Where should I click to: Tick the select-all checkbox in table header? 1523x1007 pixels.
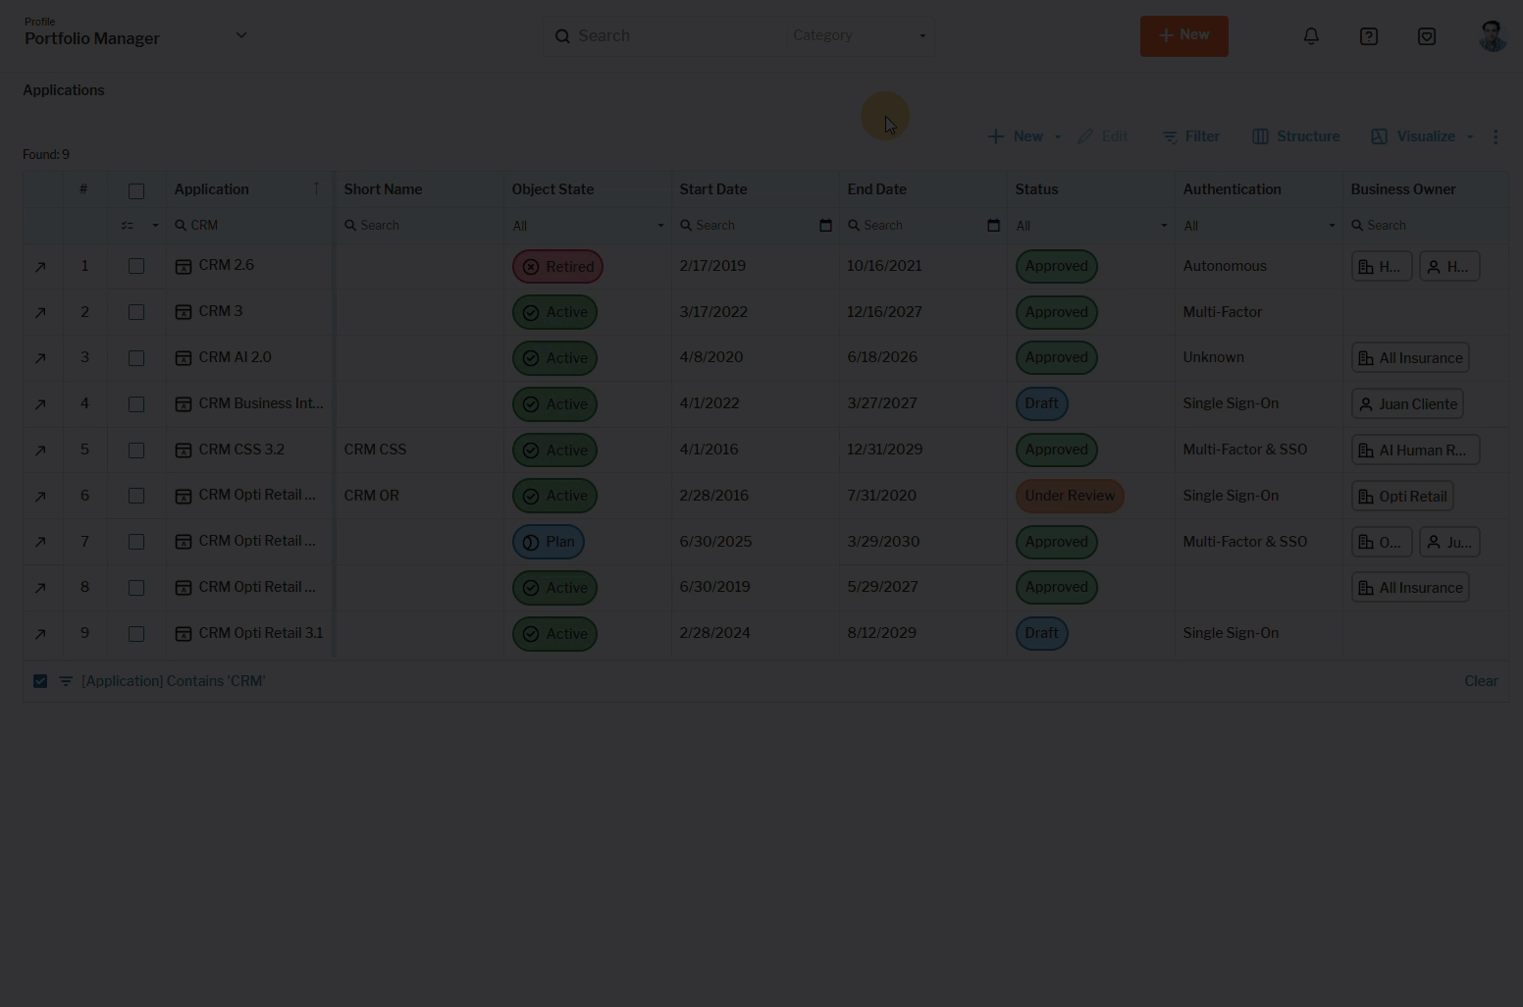pos(136,191)
